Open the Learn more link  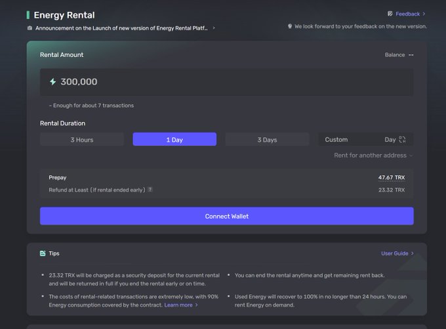(178, 305)
